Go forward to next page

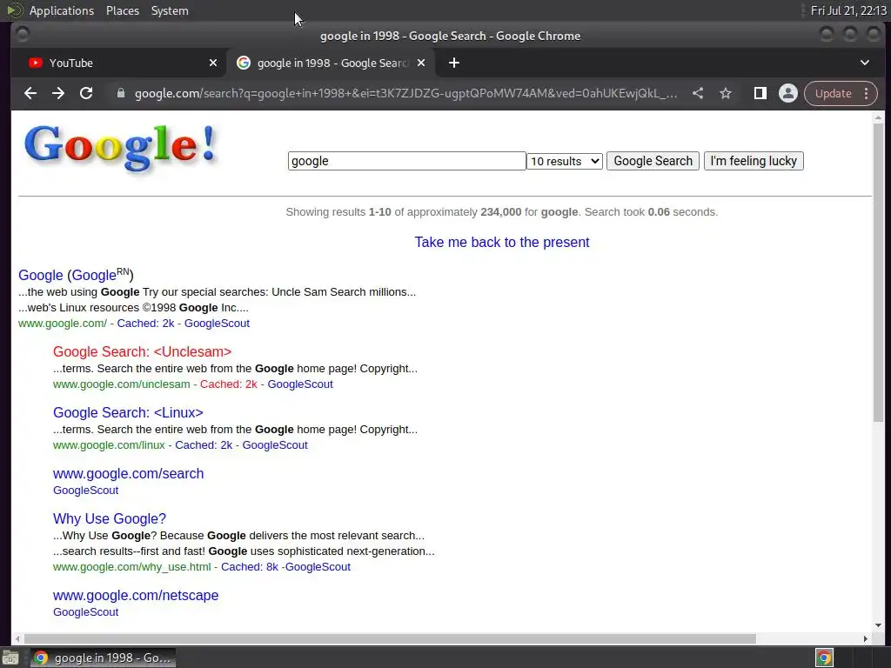coord(58,93)
